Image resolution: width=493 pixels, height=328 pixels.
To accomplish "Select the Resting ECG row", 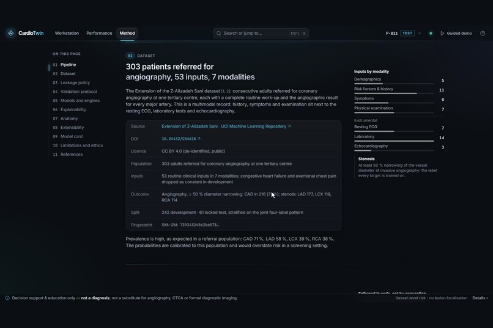I will point(399,128).
